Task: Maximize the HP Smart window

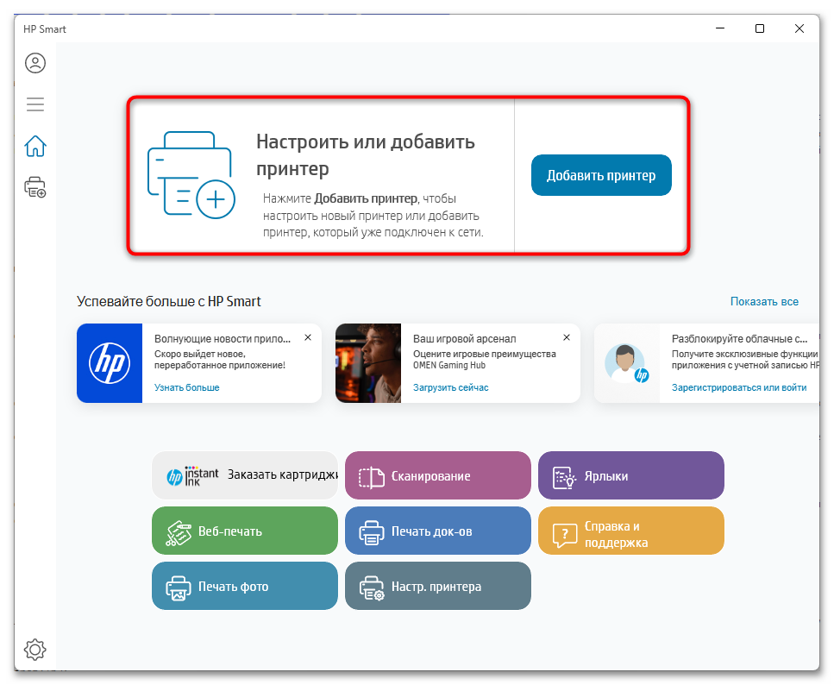Action: 760,28
